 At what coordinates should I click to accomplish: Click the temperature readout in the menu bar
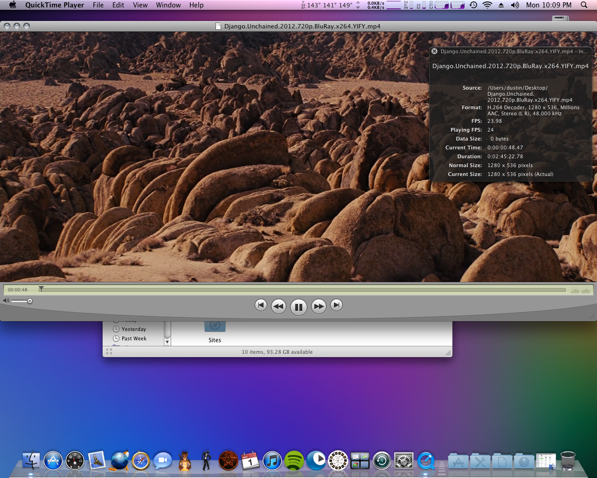327,5
